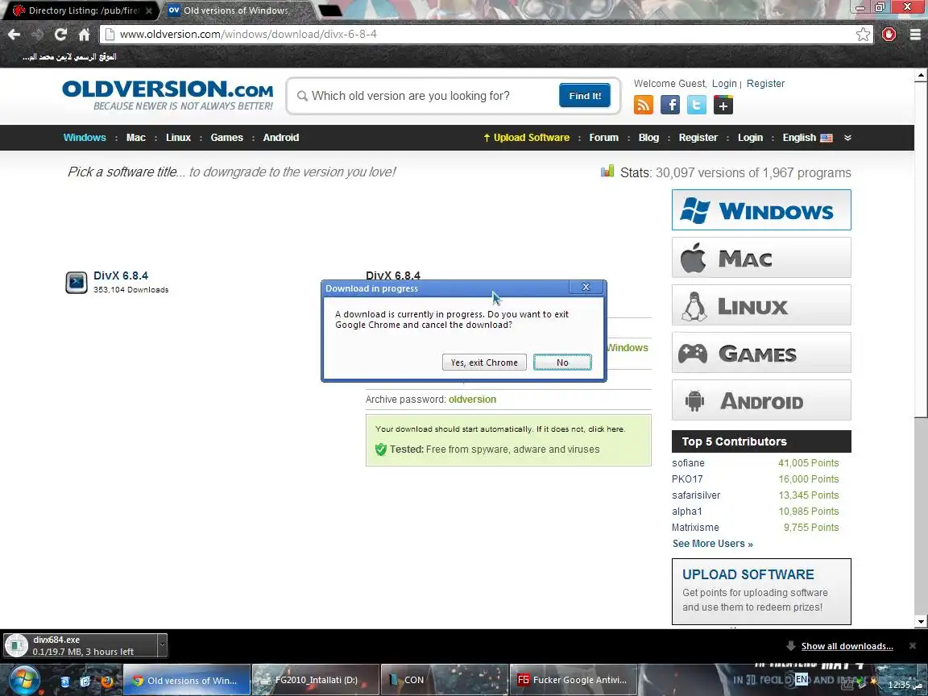Switch to FG2010_Intallati (D:) taskbar window
This screenshot has width=928, height=696.
coord(316,680)
